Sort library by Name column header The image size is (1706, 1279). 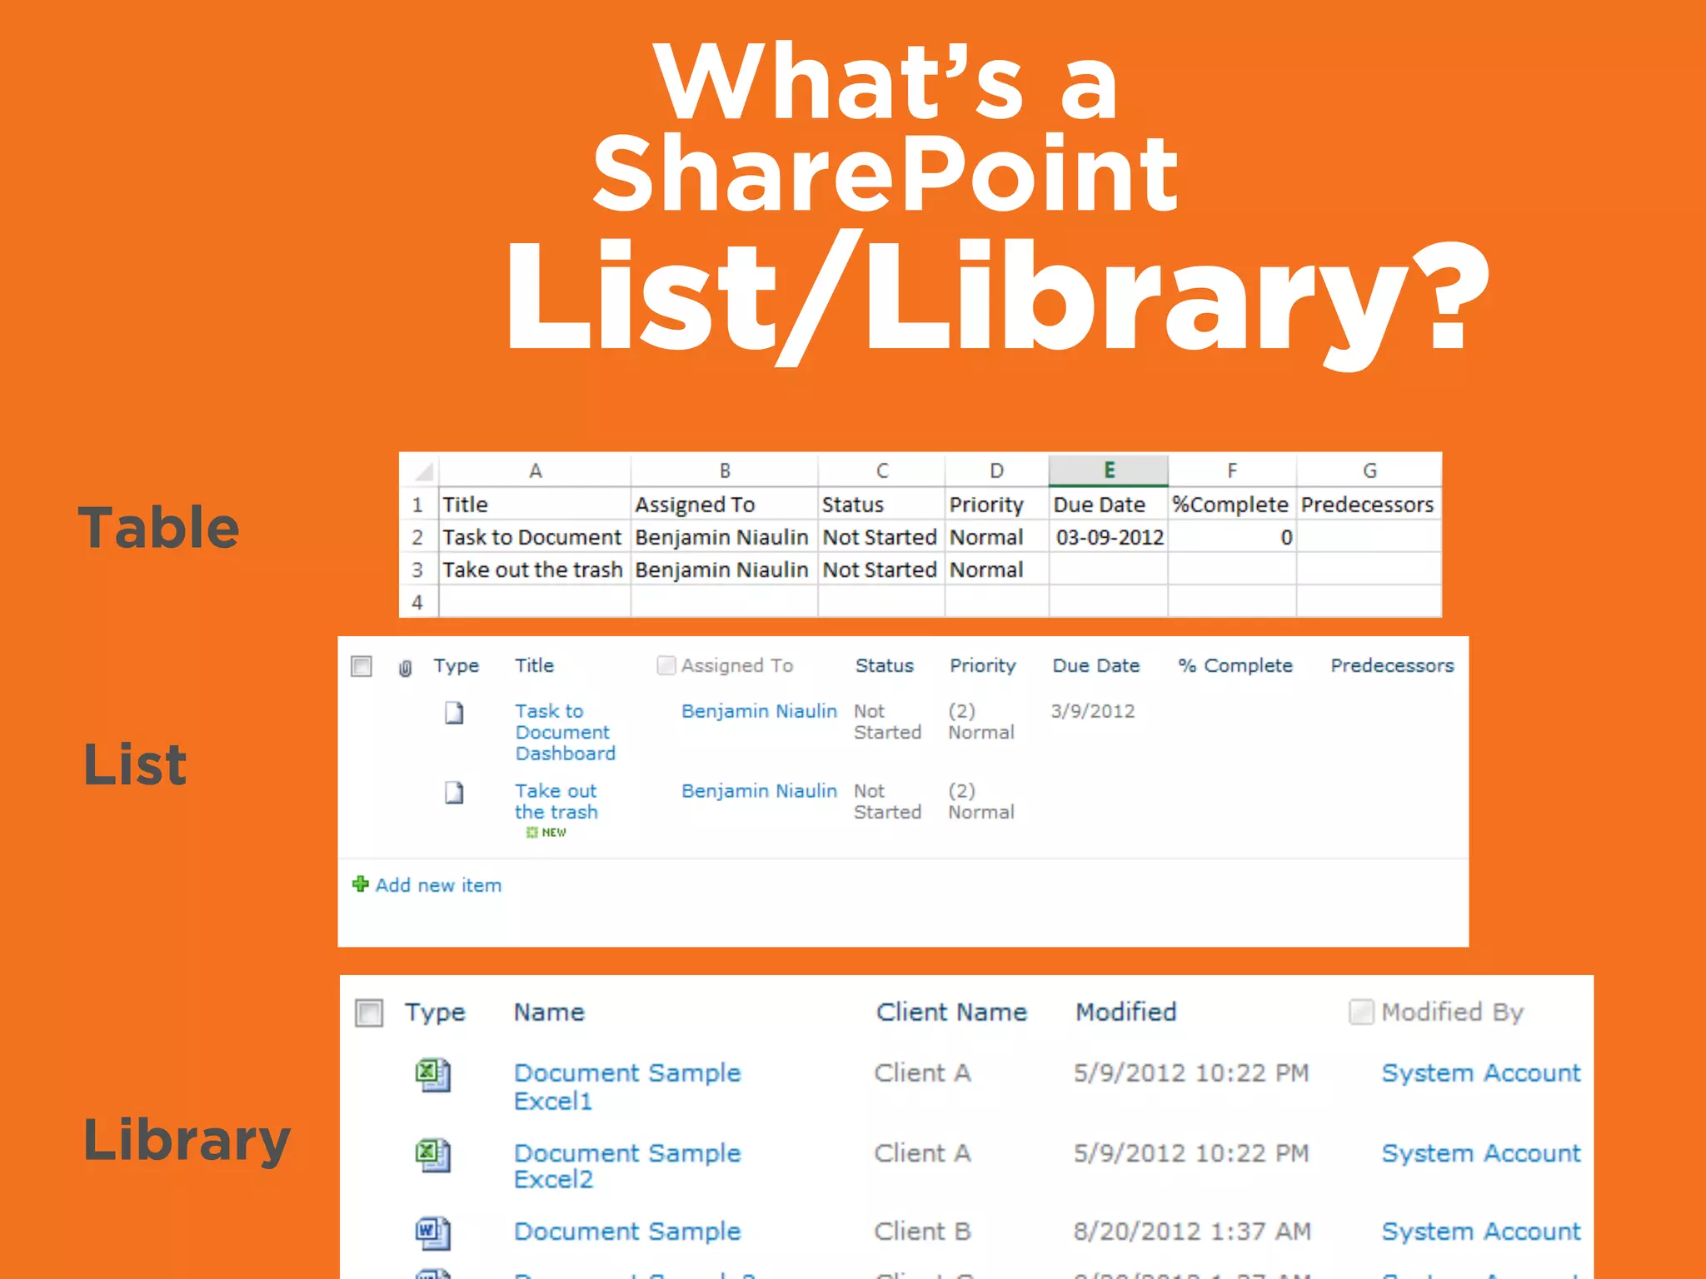click(x=549, y=1012)
